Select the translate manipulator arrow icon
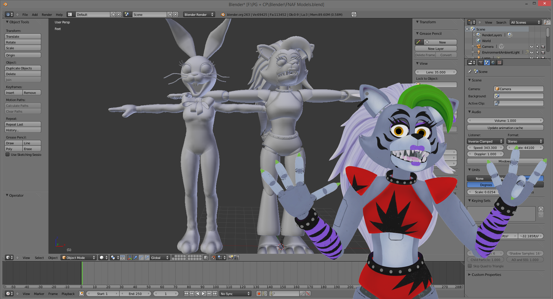This screenshot has width=553, height=299. click(x=135, y=258)
